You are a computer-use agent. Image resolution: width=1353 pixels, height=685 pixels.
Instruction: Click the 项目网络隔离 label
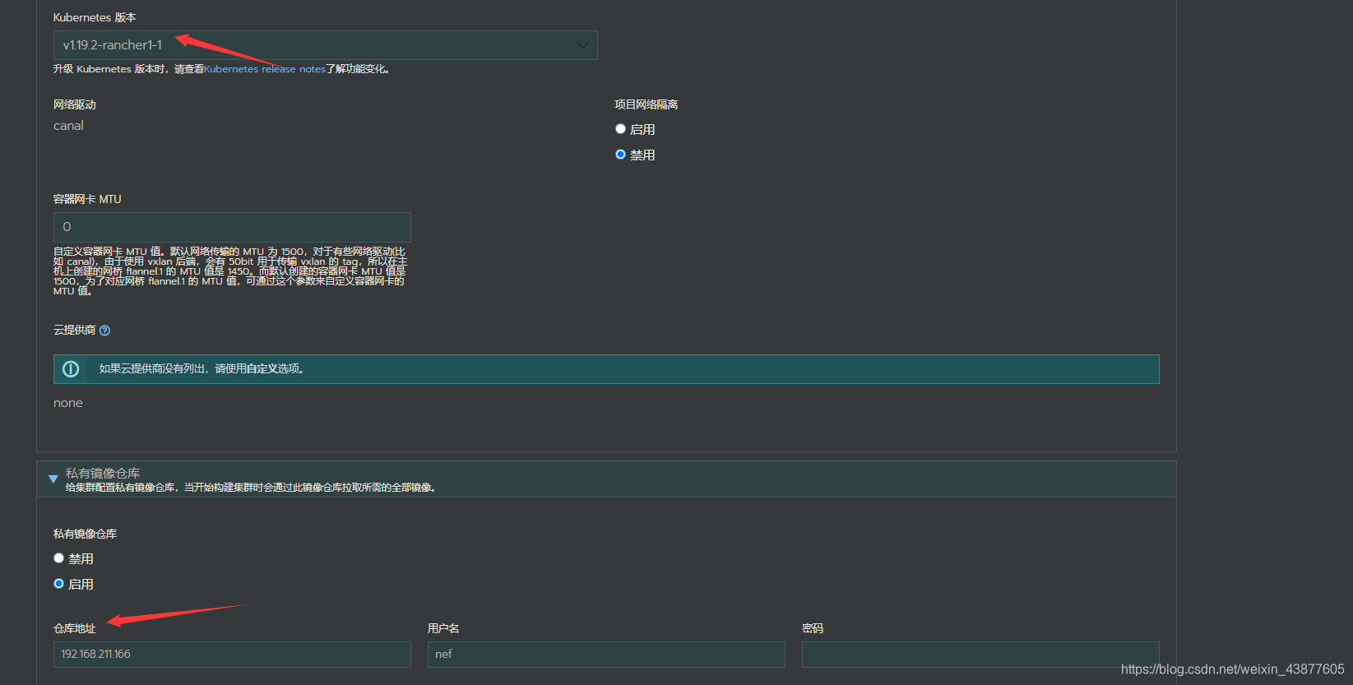pos(646,104)
